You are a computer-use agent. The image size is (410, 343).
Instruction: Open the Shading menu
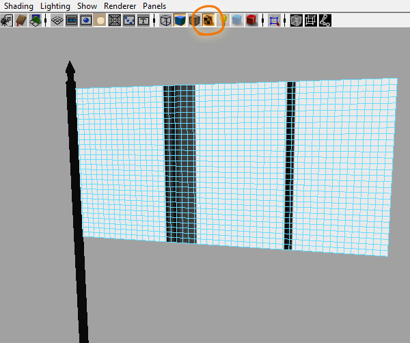(x=18, y=6)
